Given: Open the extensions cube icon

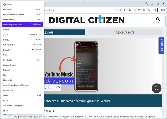Looking at the screenshot, I should point(155,10).
